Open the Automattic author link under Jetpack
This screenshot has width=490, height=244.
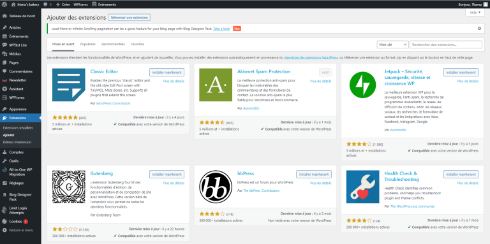(x=398, y=130)
